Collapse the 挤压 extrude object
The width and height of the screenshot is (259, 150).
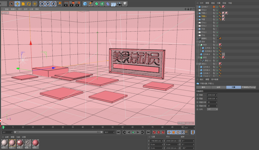click(x=199, y=57)
